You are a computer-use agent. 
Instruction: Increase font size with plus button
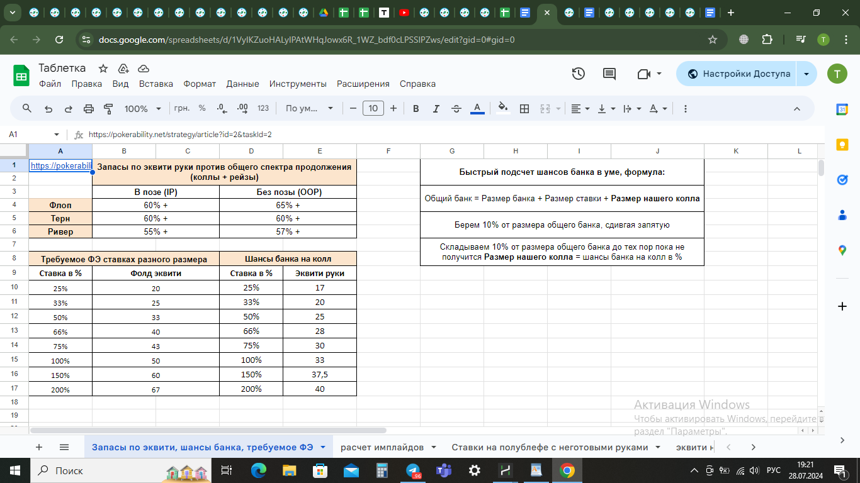point(393,108)
